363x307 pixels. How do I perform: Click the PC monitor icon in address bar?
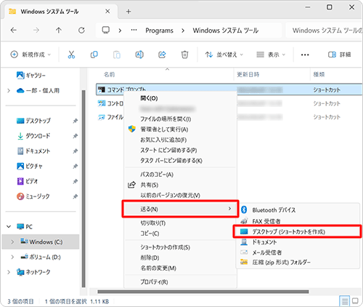(x=106, y=31)
